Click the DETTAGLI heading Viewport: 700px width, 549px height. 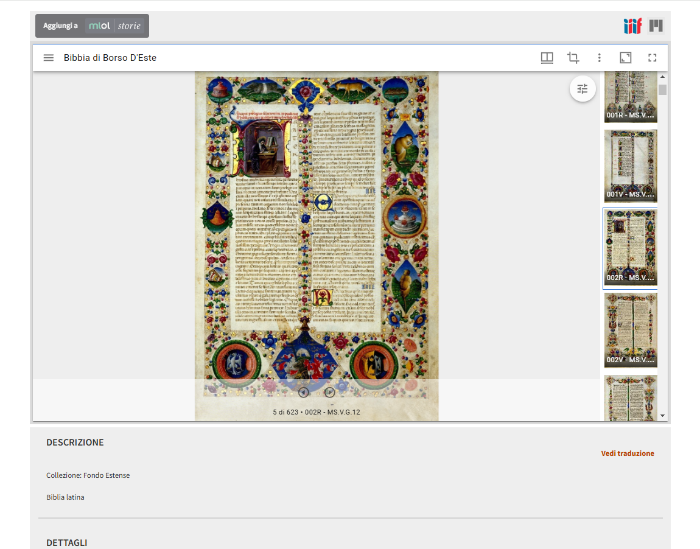pyautogui.click(x=67, y=543)
